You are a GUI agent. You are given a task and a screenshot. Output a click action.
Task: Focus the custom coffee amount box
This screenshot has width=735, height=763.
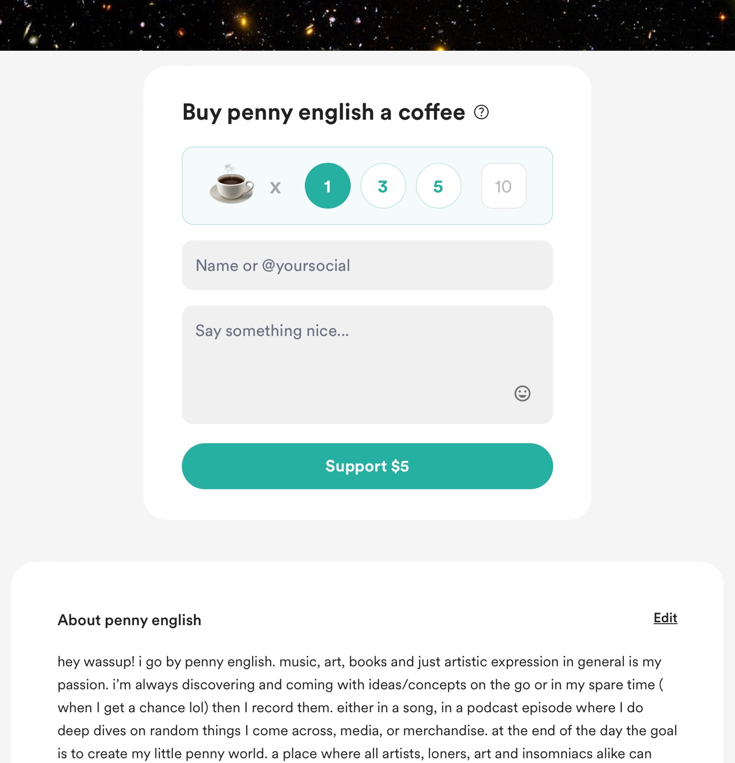[503, 186]
